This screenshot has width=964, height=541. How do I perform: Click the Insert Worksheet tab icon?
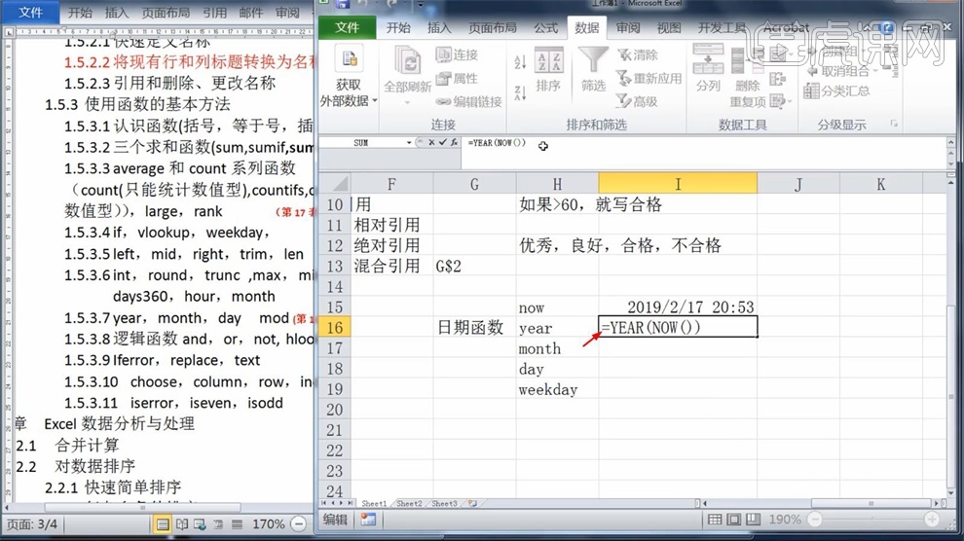(x=473, y=504)
